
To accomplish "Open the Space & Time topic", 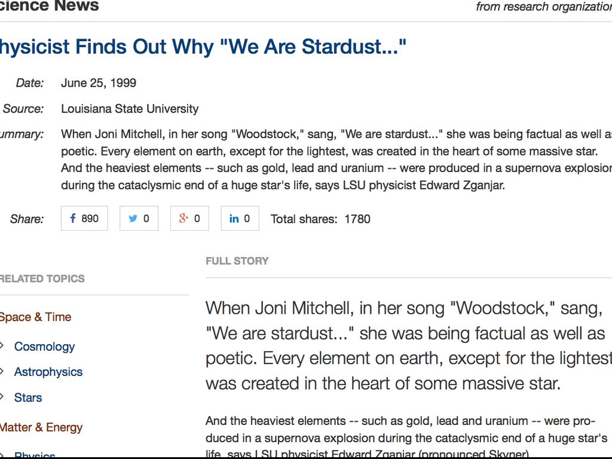I will (36, 317).
